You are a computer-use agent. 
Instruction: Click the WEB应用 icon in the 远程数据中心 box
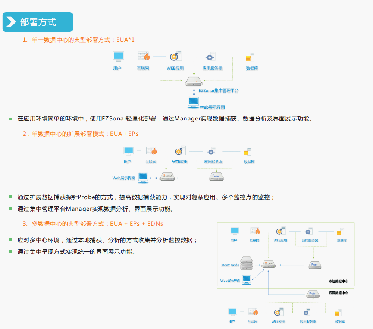[x=279, y=312]
